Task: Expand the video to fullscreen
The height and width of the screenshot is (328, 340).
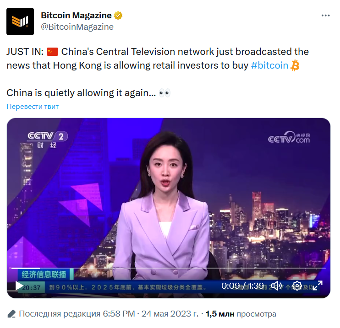Action: [x=318, y=285]
